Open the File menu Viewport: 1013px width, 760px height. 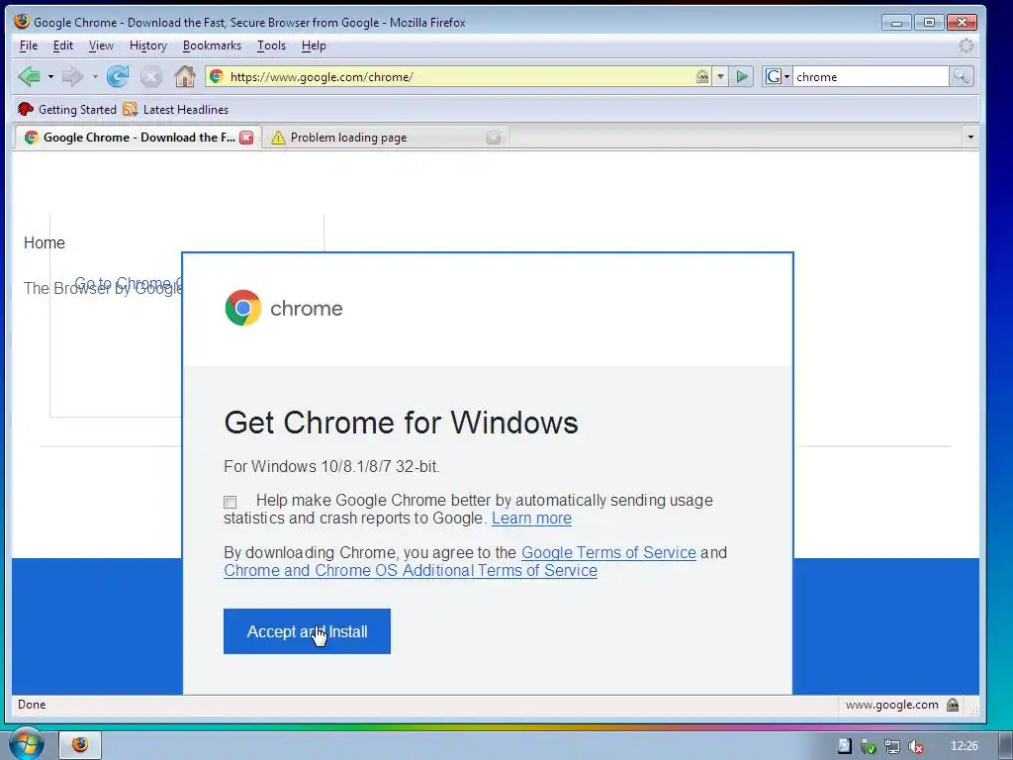coord(29,46)
